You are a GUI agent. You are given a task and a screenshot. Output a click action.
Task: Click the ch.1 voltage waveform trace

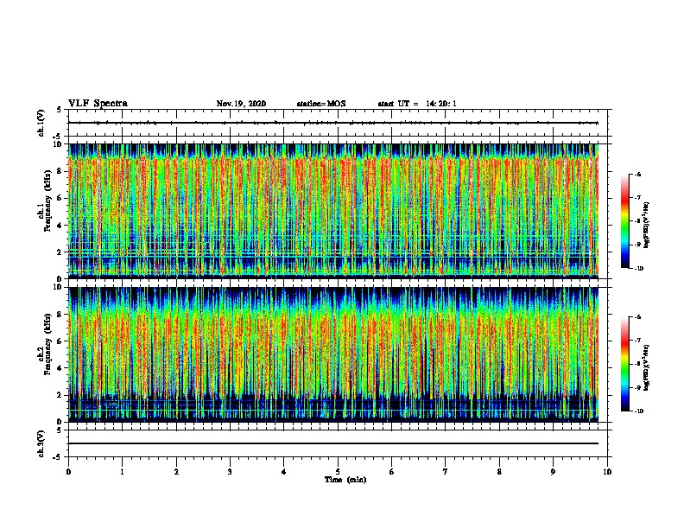tap(333, 123)
